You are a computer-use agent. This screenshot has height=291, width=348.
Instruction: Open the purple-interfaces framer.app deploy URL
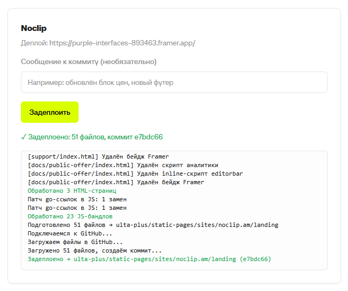click(122, 43)
